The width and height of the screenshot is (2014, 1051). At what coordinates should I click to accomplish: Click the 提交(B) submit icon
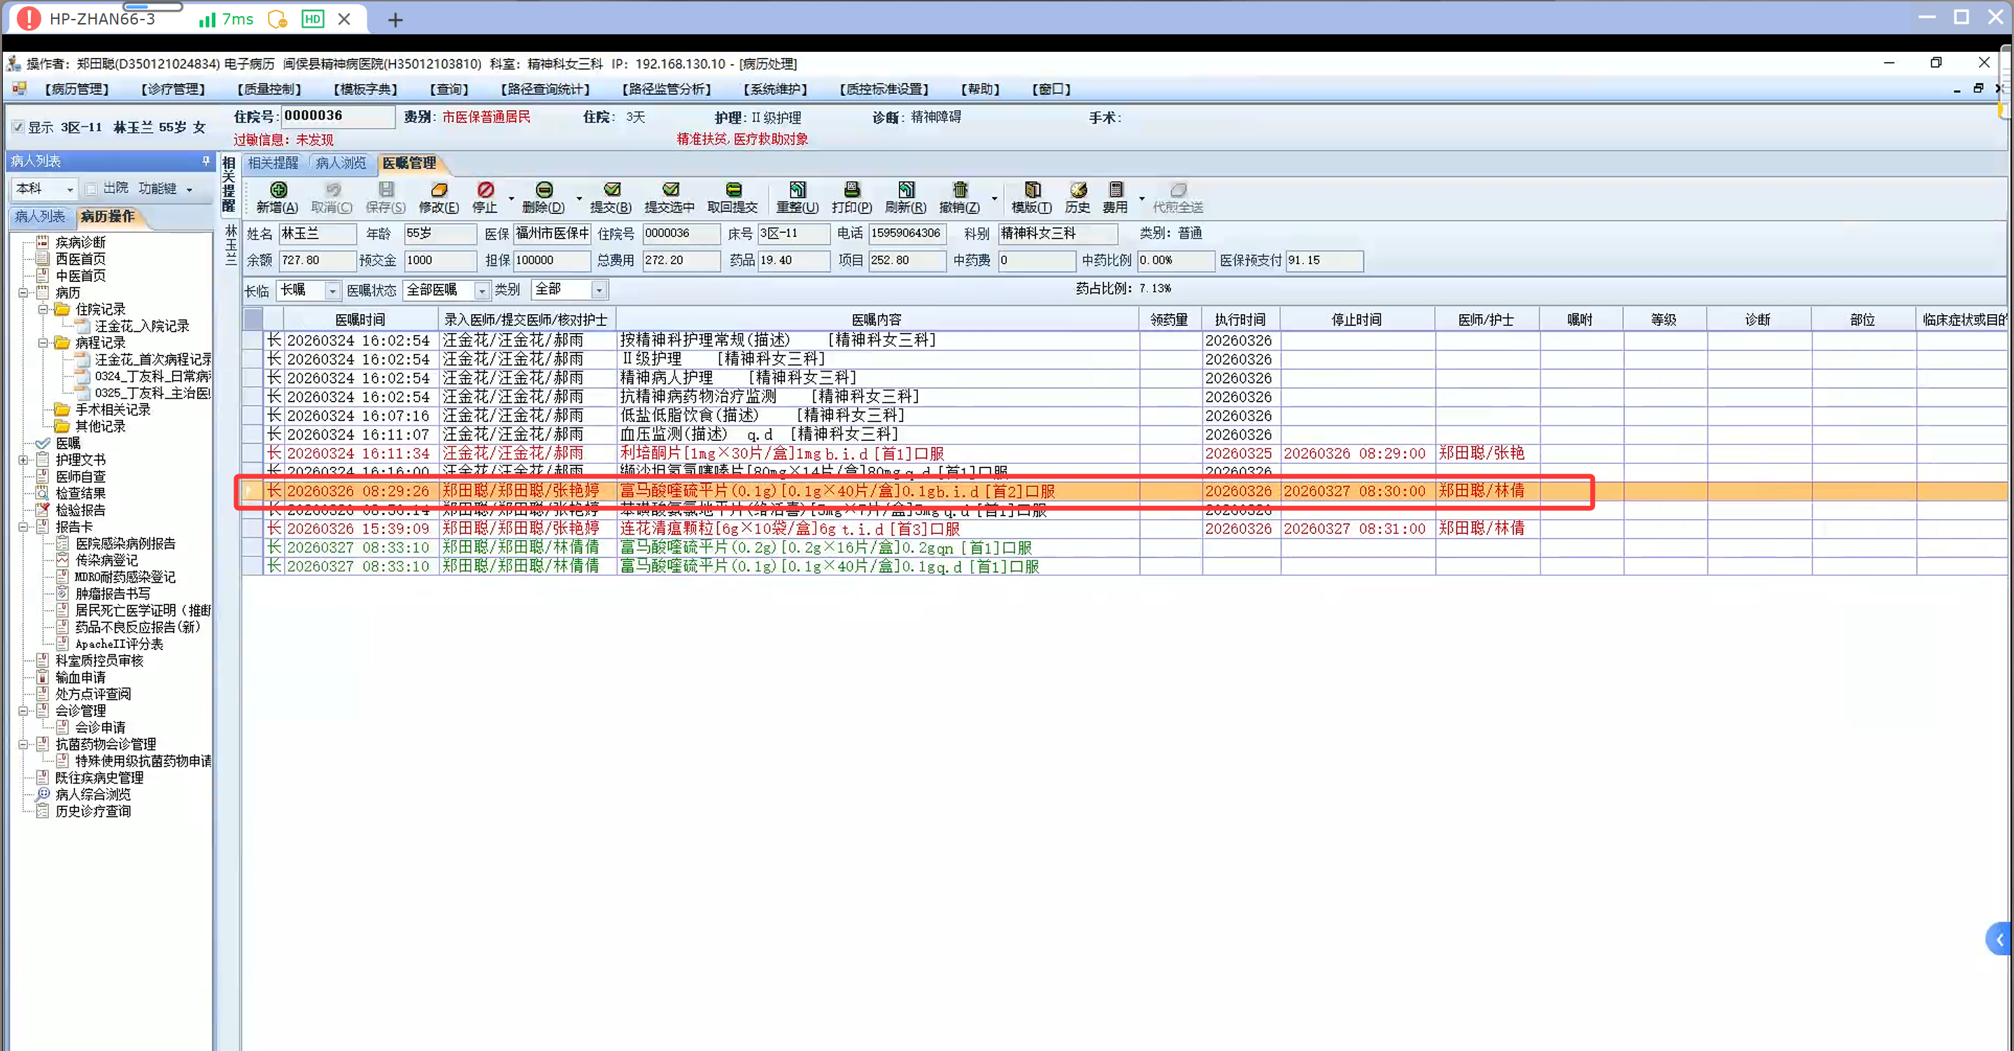tap(611, 190)
